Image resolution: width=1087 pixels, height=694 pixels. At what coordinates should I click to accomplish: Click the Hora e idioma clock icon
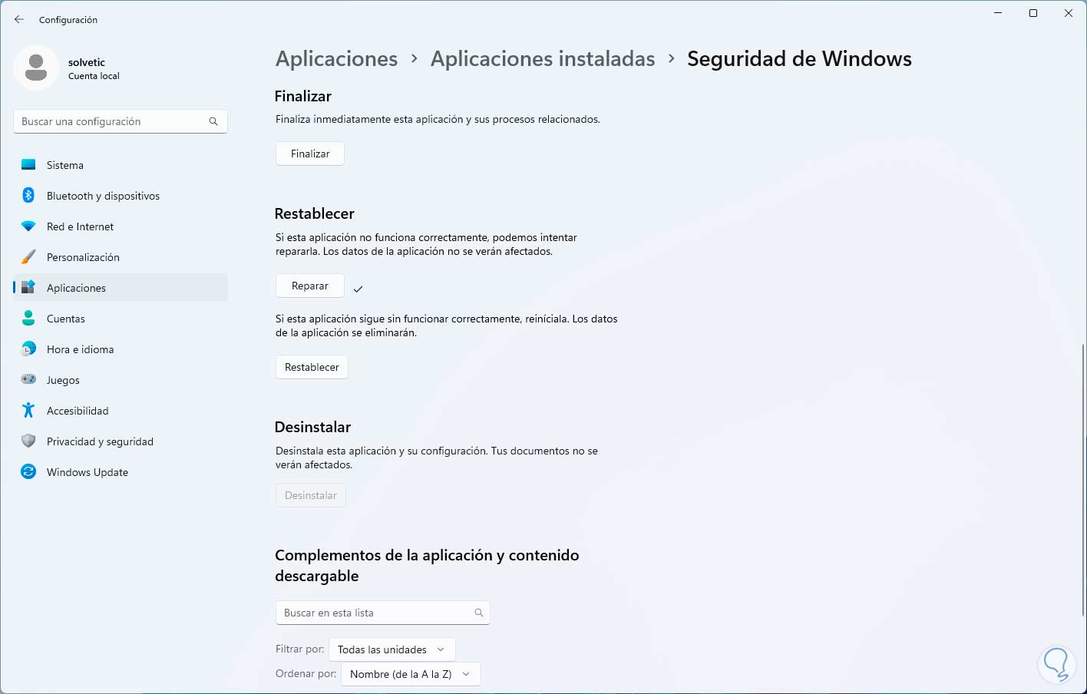[28, 349]
